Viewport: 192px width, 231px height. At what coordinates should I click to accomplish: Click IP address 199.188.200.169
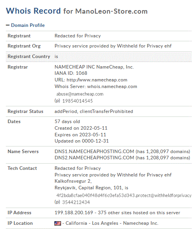click(x=74, y=213)
